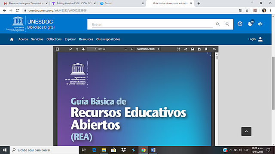Open advanced search magnifier icon
Viewport: 275px width, 154px height.
[227, 24]
